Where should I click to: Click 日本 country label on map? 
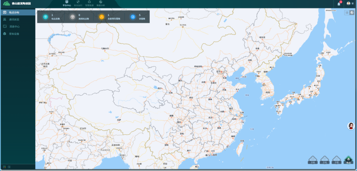[x=318, y=76]
